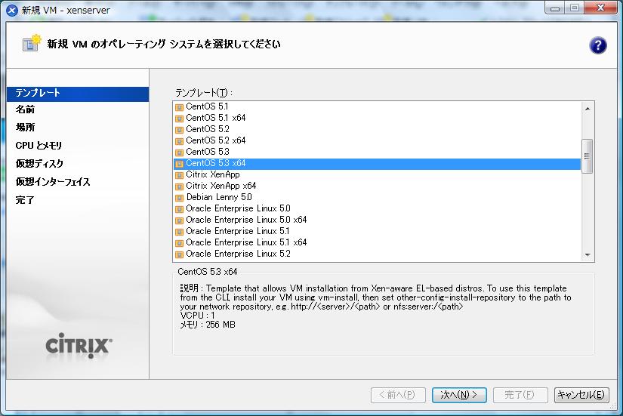
Task: Pick Oracle Enterprise Linux 5.1 template
Action: [x=377, y=231]
